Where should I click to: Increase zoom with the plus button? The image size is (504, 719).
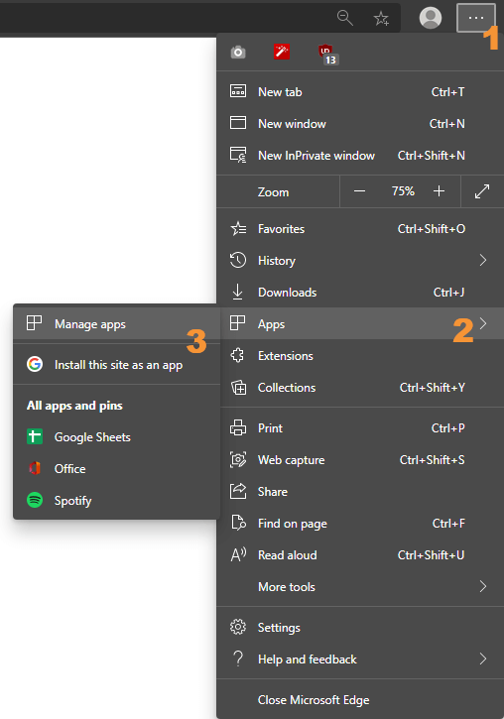[439, 191]
